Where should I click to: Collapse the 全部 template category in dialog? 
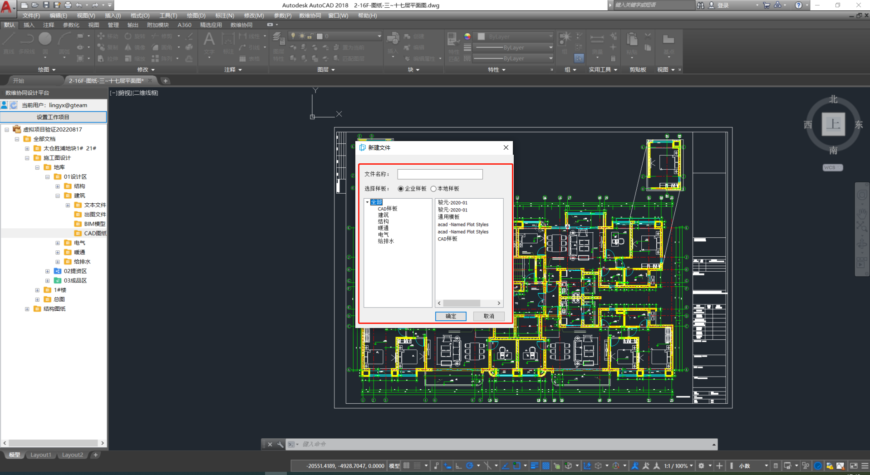(x=368, y=202)
